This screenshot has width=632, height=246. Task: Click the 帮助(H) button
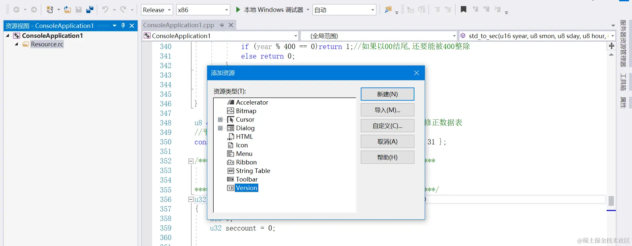pos(387,157)
